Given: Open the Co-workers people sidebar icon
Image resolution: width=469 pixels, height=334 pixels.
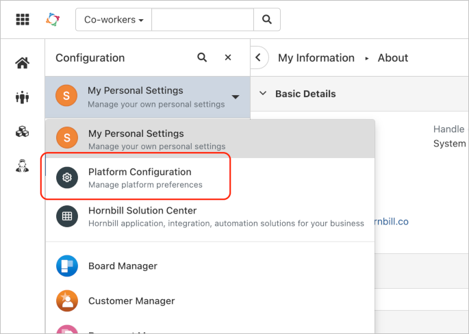Looking at the screenshot, I should (x=23, y=97).
